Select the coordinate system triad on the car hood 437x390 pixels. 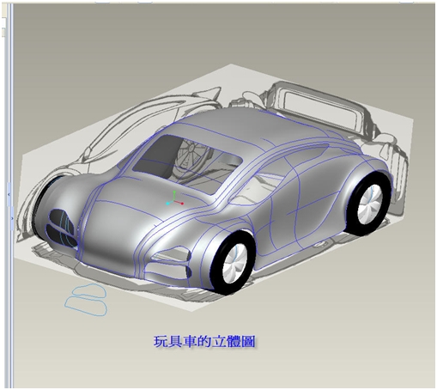pos(174,198)
